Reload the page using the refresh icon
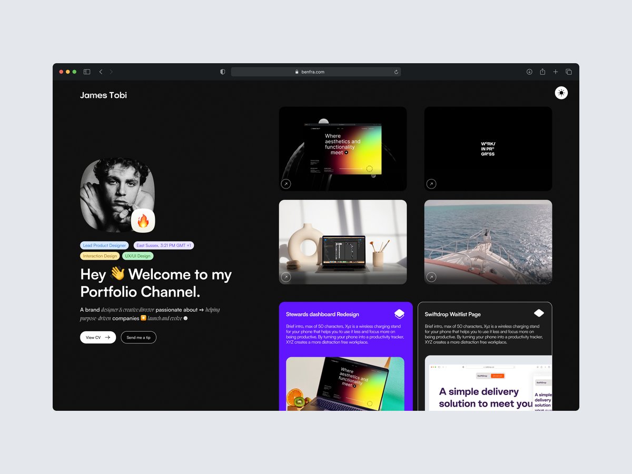The height and width of the screenshot is (474, 632). pyautogui.click(x=396, y=72)
